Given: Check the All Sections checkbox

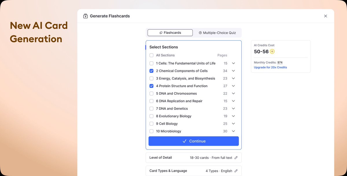Looking at the screenshot, I should click(x=152, y=55).
